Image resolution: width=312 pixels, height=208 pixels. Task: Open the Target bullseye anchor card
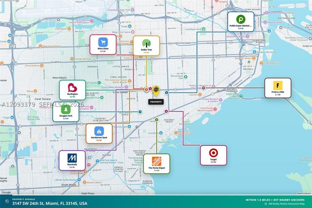click(x=214, y=155)
